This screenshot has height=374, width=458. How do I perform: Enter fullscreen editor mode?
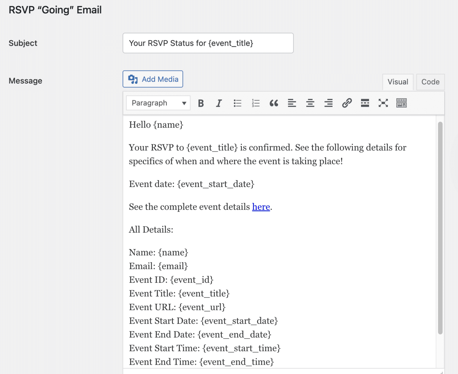coord(383,103)
